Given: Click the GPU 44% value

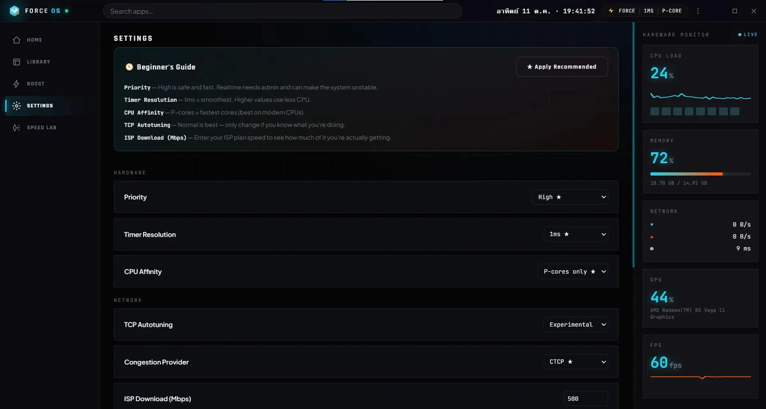Looking at the screenshot, I should point(662,297).
